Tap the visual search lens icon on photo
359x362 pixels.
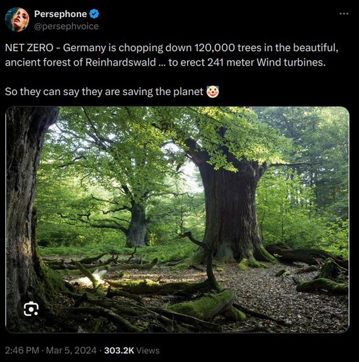click(x=31, y=308)
